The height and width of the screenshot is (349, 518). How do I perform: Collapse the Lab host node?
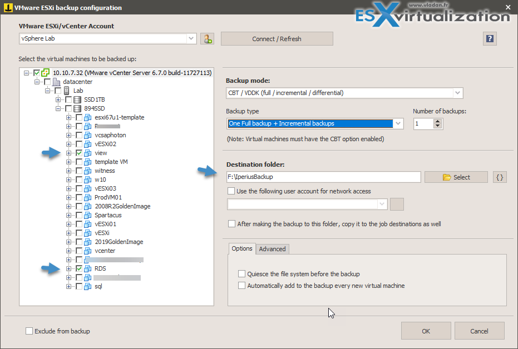pos(48,91)
